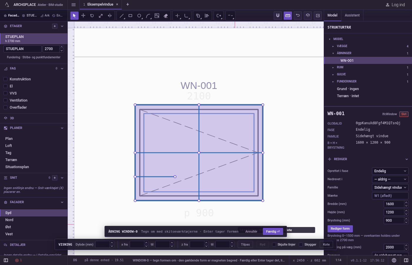Select the arrow selection tool
The height and width of the screenshot is (265, 412).
tap(74, 16)
